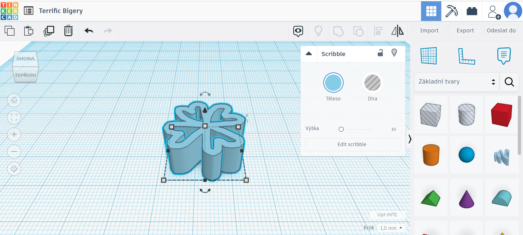Search shapes with magnifier icon
This screenshot has width=523, height=235.
[x=509, y=82]
